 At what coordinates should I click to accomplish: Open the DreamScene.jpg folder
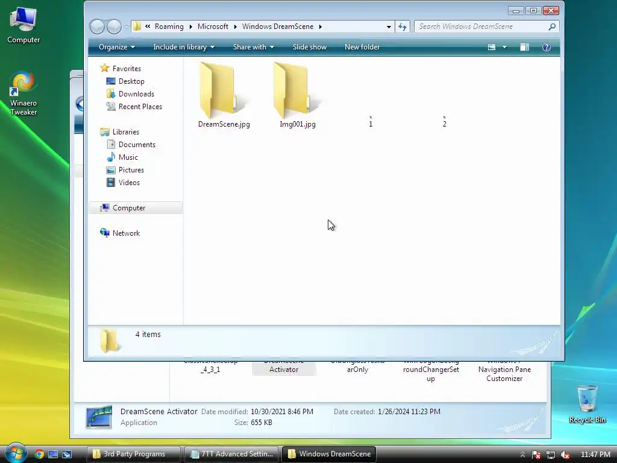[x=224, y=95]
